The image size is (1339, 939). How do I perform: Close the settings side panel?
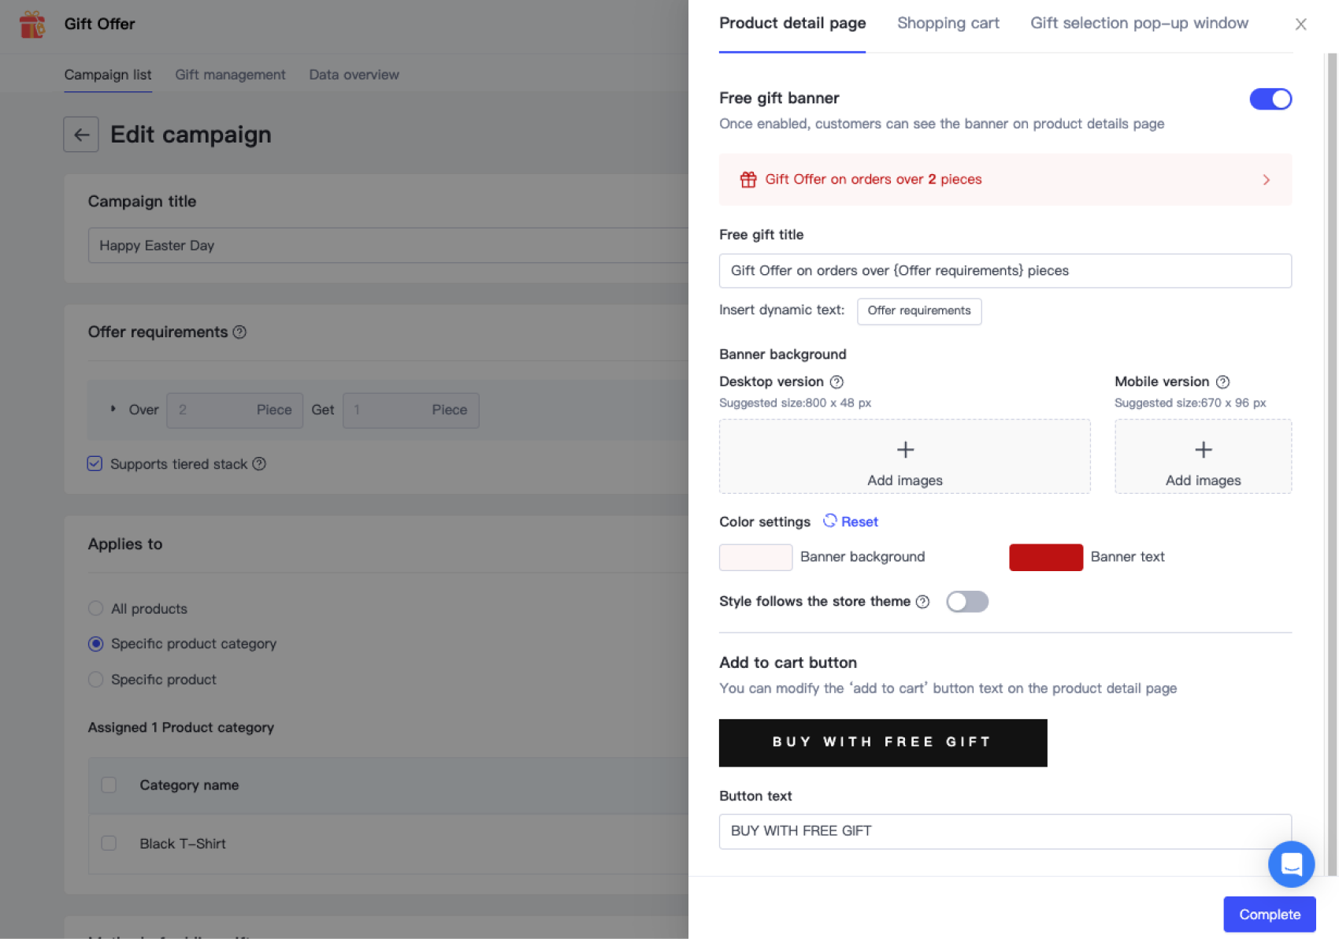tap(1300, 24)
